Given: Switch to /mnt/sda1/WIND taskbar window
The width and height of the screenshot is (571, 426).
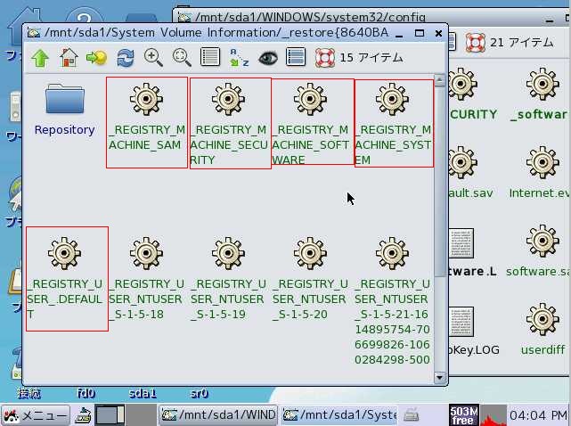Looking at the screenshot, I should [x=218, y=415].
